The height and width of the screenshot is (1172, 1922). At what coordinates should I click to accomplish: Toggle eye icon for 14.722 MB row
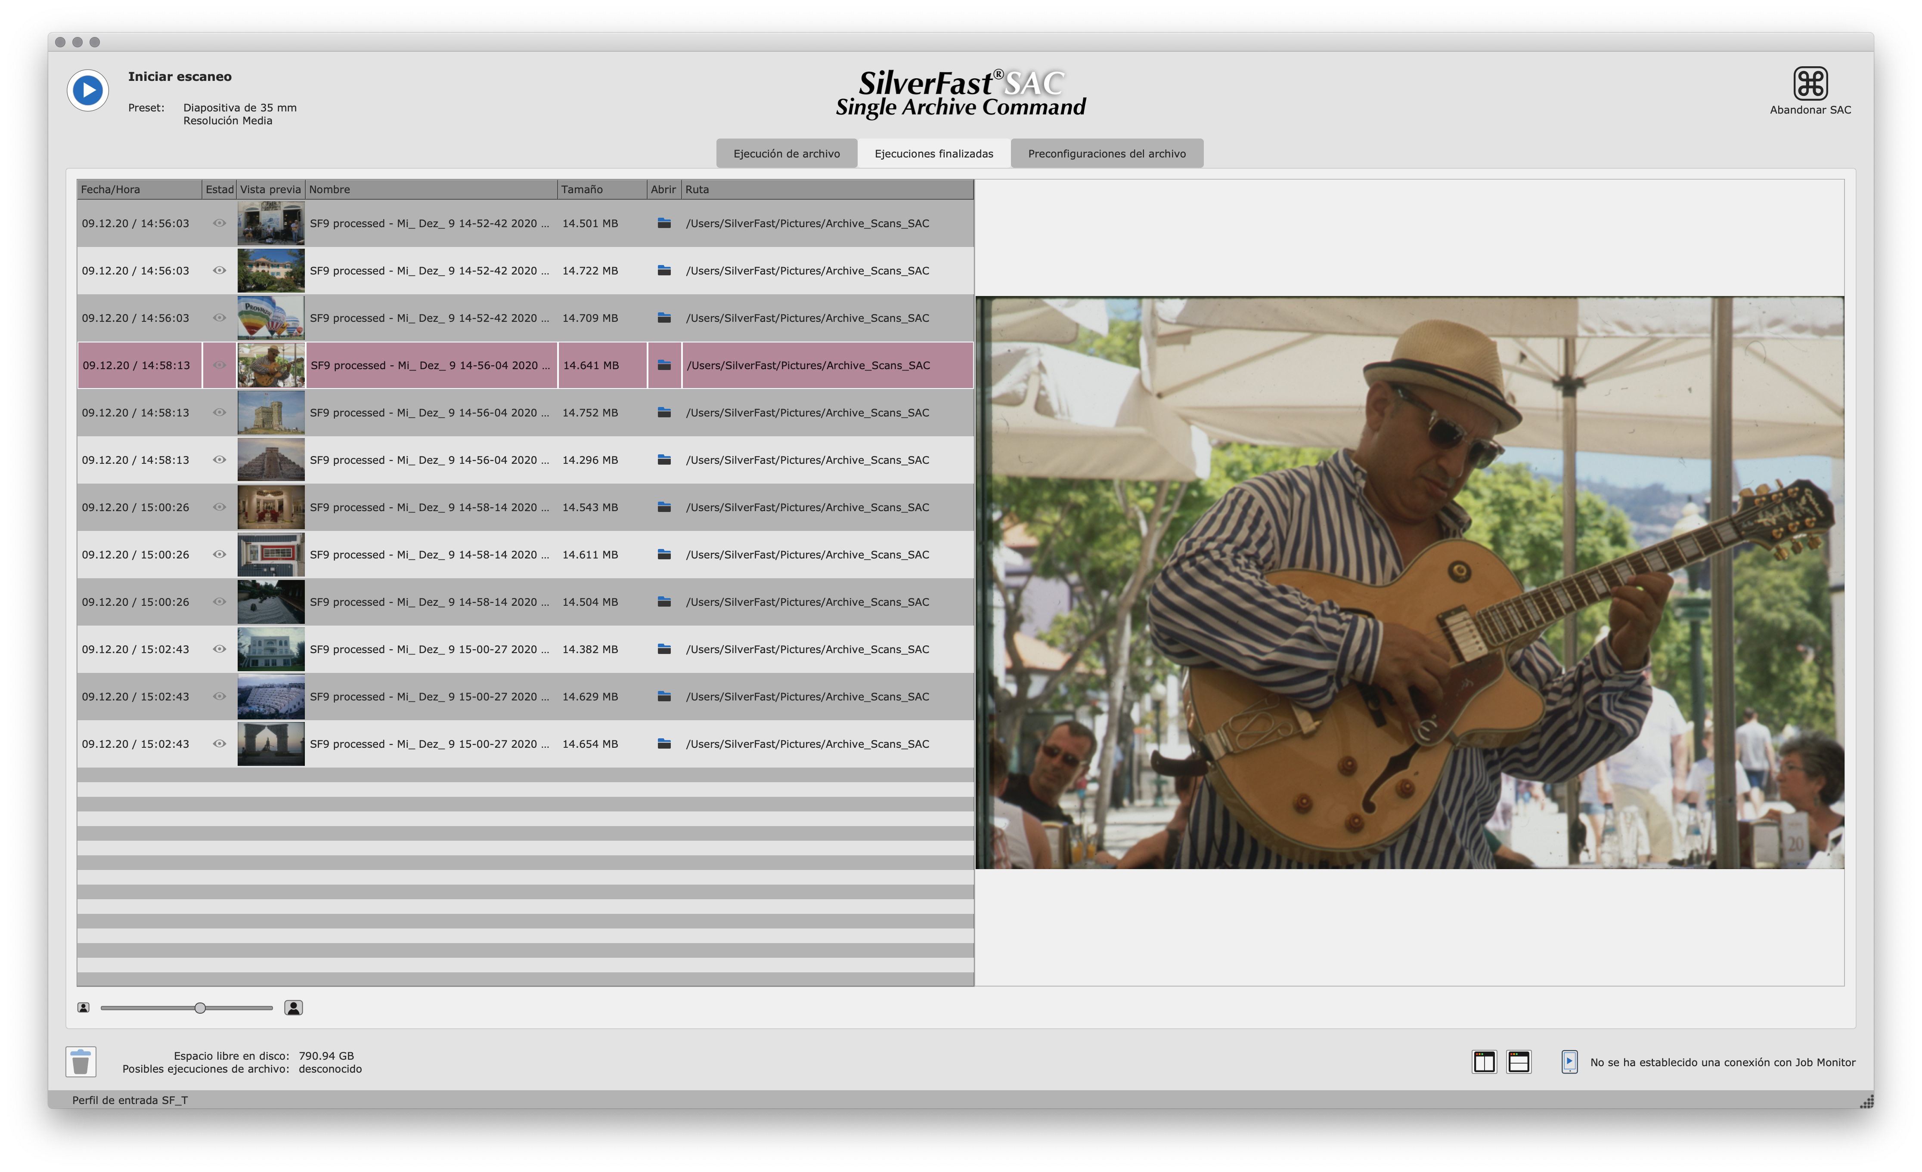click(x=219, y=270)
